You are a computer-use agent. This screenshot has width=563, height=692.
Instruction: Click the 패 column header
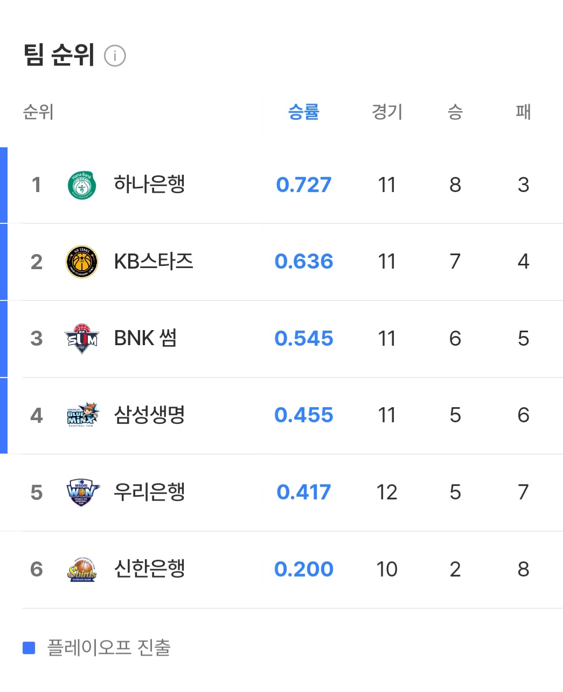coord(523,112)
